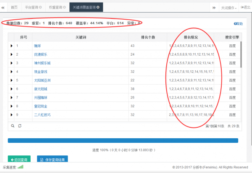Switch to the 首页 tab

click(x=14, y=8)
